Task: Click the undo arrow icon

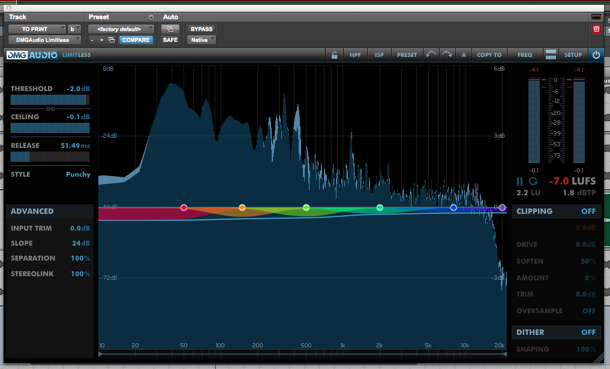Action: [431, 55]
